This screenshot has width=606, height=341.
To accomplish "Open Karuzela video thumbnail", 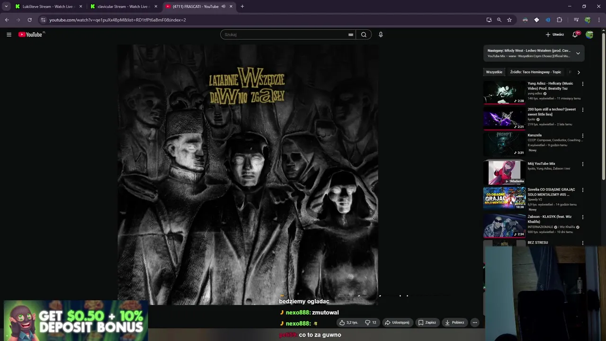I will coord(504,144).
